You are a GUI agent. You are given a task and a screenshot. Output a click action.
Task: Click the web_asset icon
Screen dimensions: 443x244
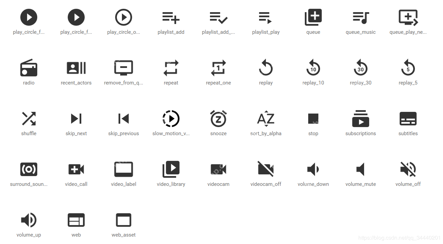point(124,220)
